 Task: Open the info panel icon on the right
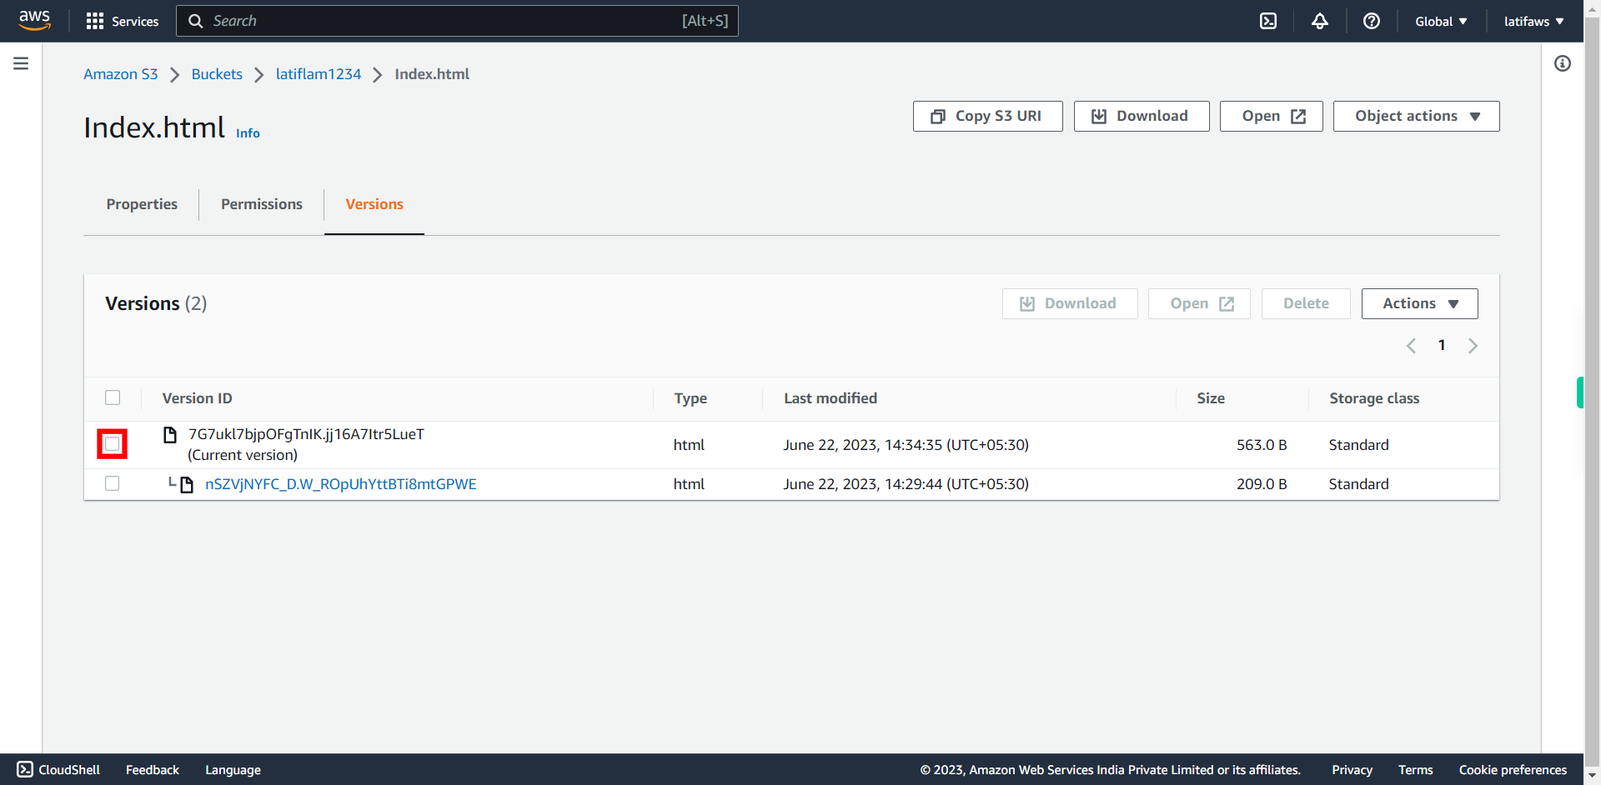tap(1563, 63)
